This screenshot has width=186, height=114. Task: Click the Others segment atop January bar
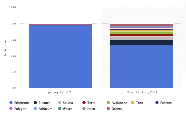pyautogui.click(x=60, y=24)
